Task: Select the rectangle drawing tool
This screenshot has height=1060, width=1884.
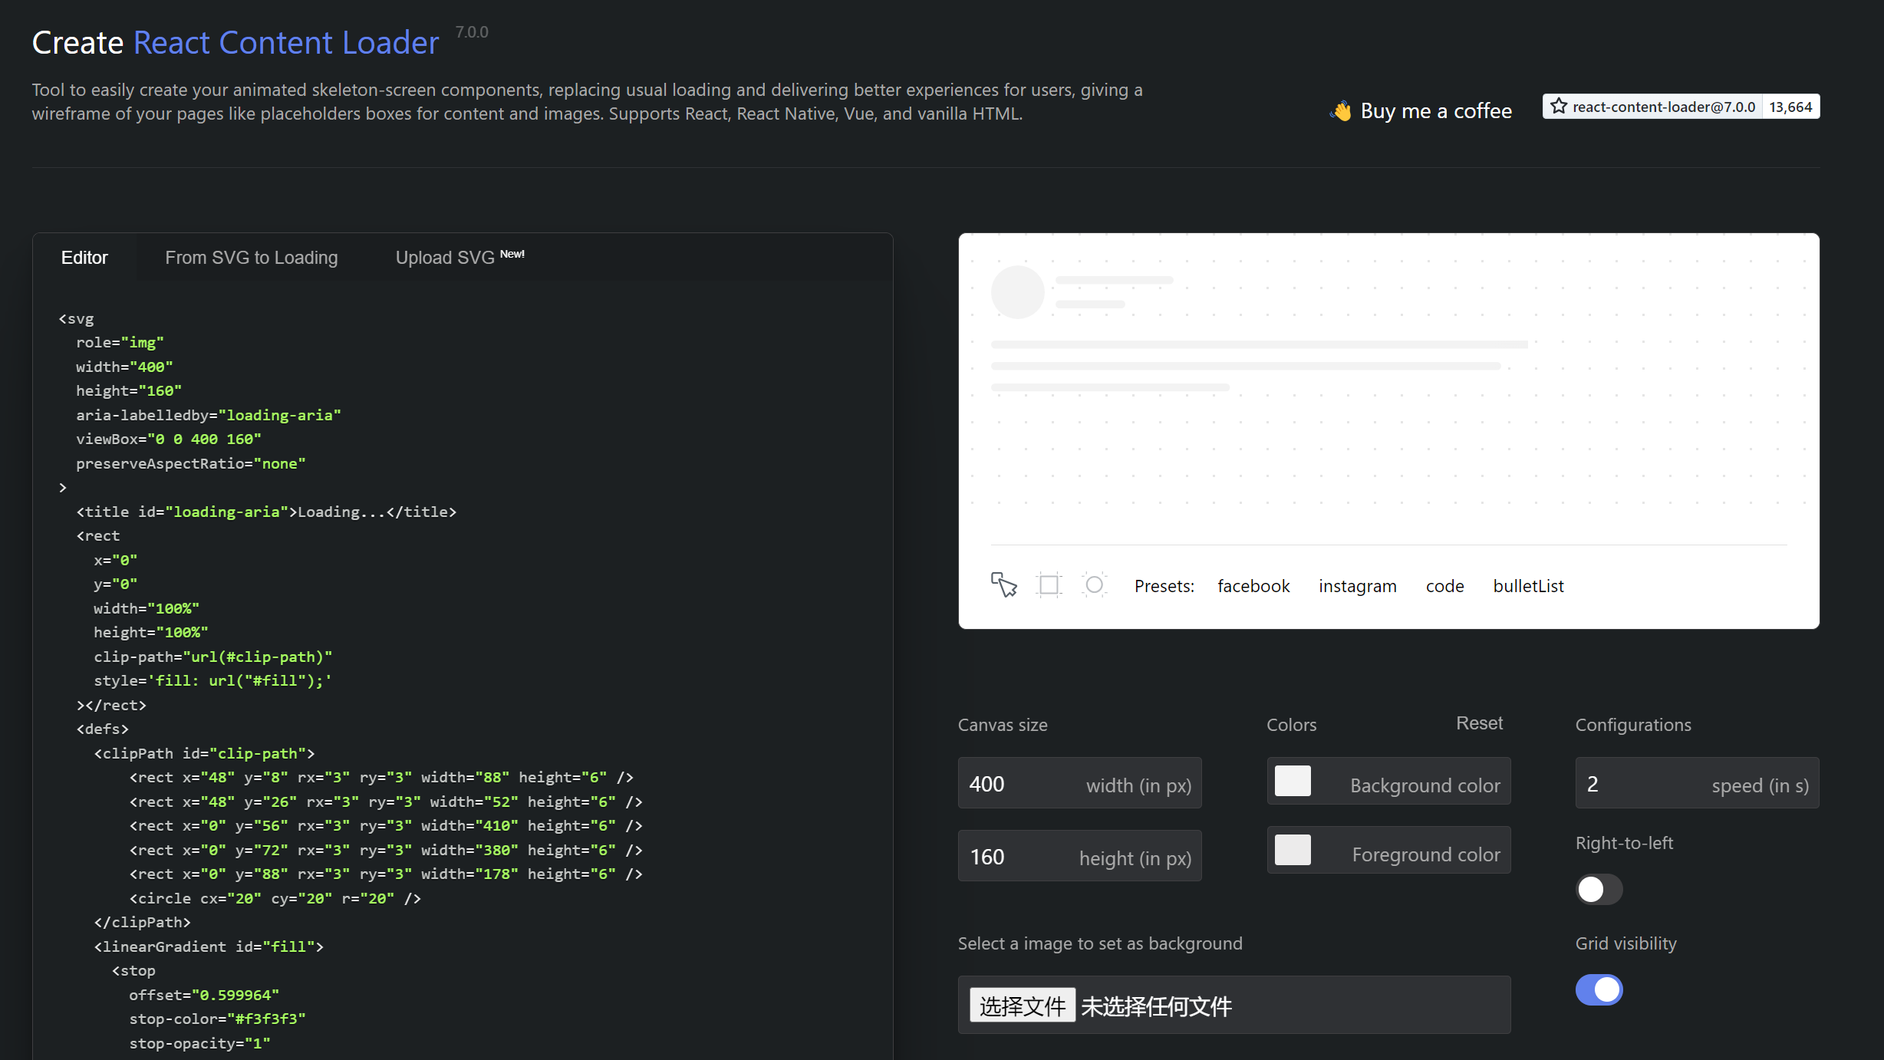Action: [1049, 585]
